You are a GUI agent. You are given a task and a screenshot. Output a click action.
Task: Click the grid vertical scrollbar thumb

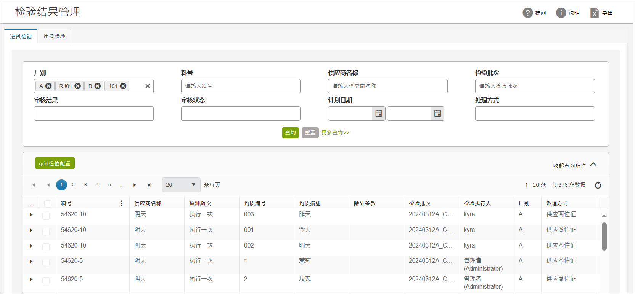point(604,236)
